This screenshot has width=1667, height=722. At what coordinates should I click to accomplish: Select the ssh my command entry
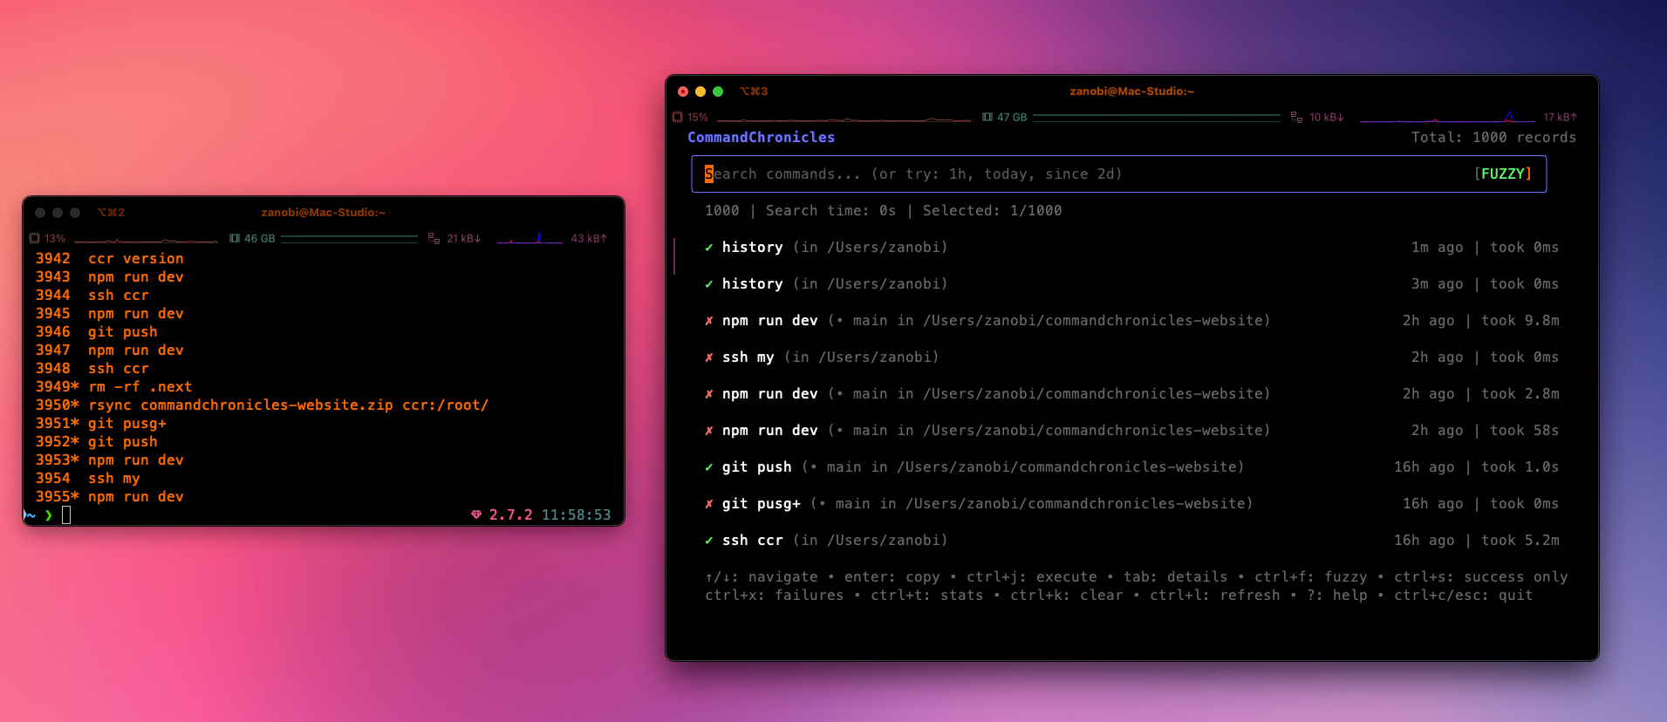pos(1131,358)
